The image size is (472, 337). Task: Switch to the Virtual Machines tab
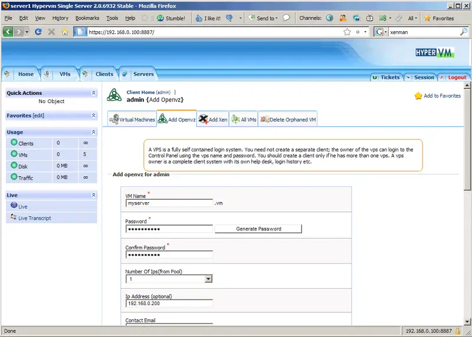pos(132,120)
